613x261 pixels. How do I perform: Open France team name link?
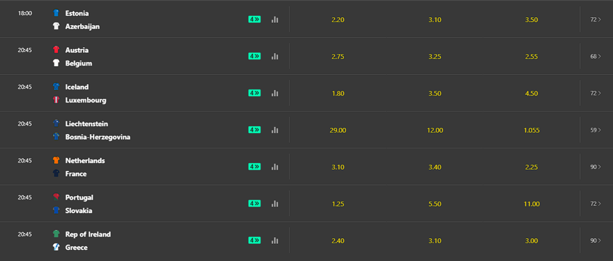tap(75, 173)
